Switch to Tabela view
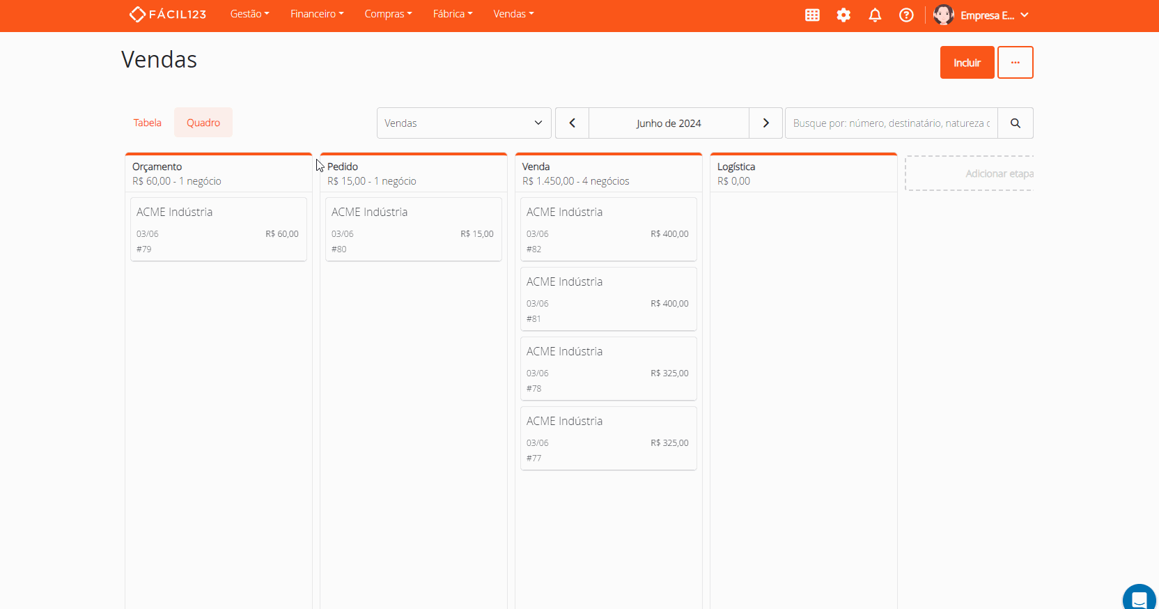This screenshot has height=609, width=1159. pos(147,123)
